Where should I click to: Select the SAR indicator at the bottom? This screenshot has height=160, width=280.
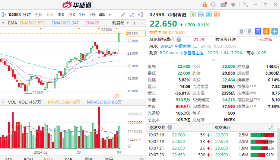pyautogui.click(x=69, y=159)
